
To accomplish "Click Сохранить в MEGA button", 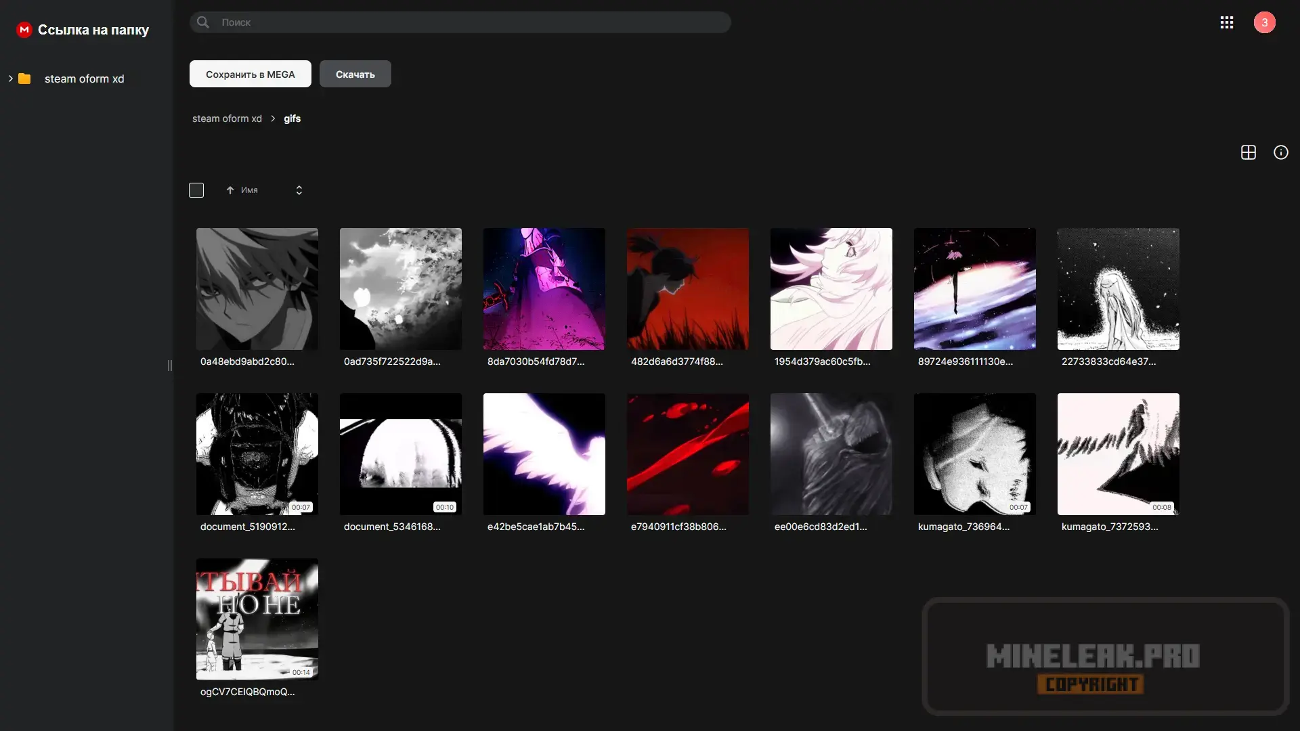I will (251, 74).
